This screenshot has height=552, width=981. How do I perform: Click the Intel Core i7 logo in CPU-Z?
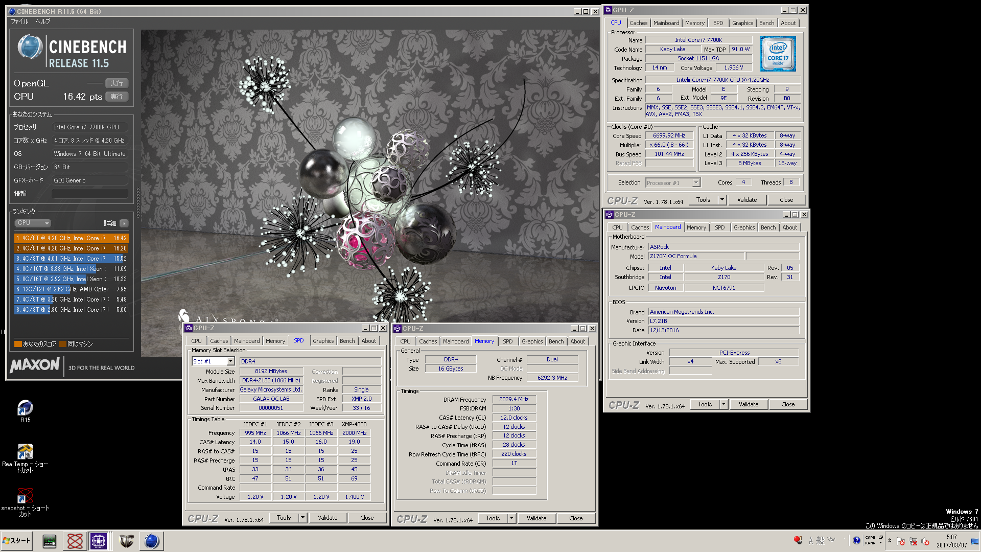778,53
